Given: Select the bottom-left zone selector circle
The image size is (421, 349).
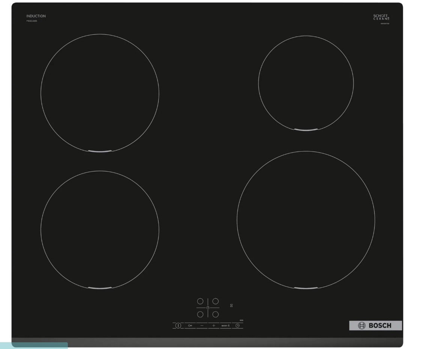Looking at the screenshot, I should coord(200,314).
